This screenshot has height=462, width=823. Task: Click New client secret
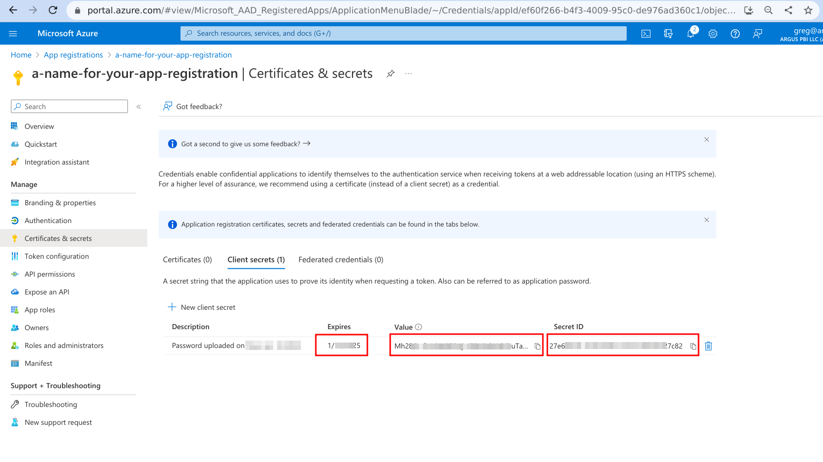pyautogui.click(x=202, y=307)
